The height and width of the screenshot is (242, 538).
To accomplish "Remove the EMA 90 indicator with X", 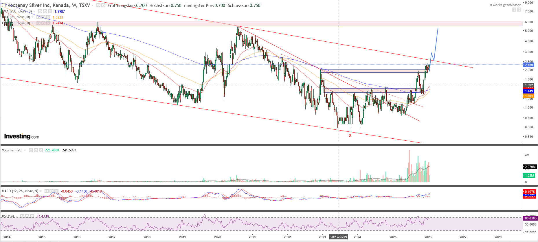I will (48, 17).
